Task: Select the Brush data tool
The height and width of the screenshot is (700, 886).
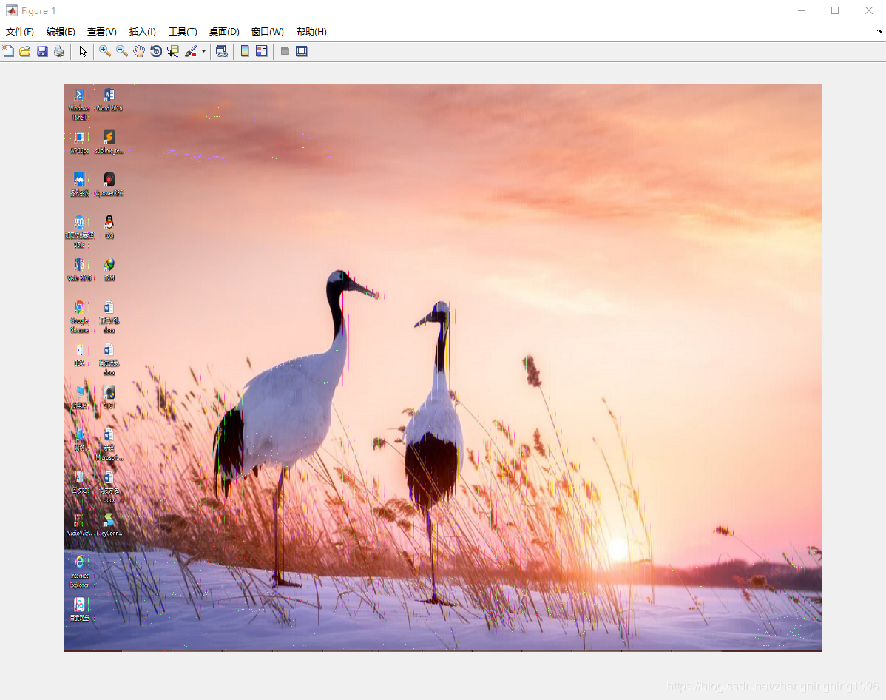Action: [191, 52]
